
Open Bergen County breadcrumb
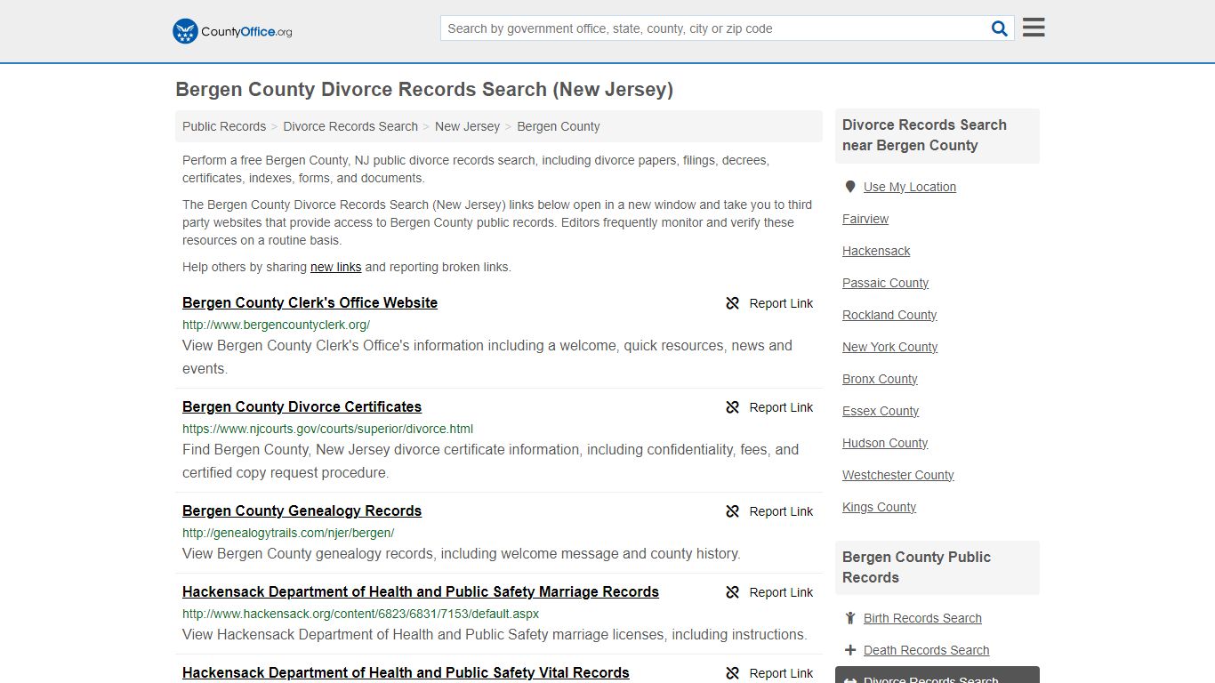click(559, 126)
